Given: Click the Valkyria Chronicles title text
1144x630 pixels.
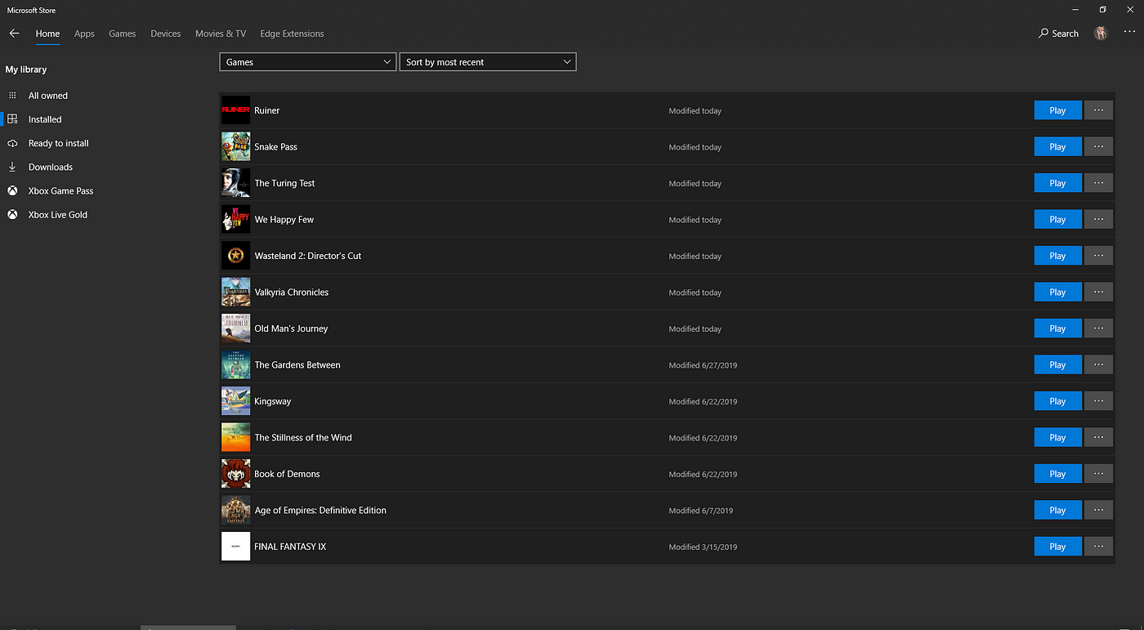Looking at the screenshot, I should click(292, 292).
